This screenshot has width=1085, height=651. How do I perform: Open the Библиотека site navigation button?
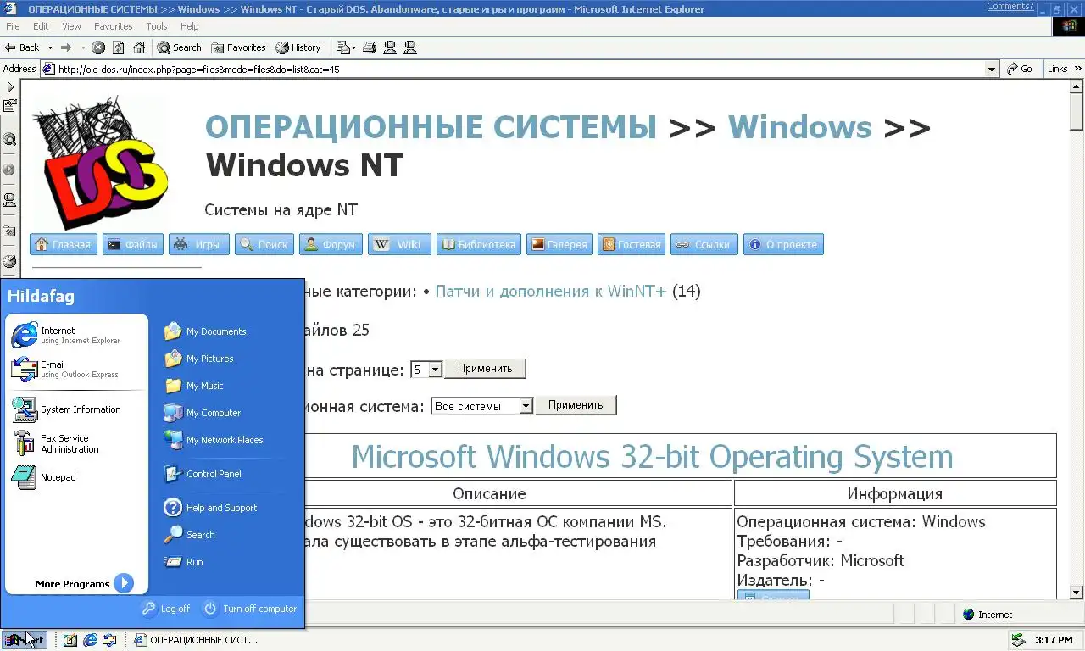tap(479, 244)
